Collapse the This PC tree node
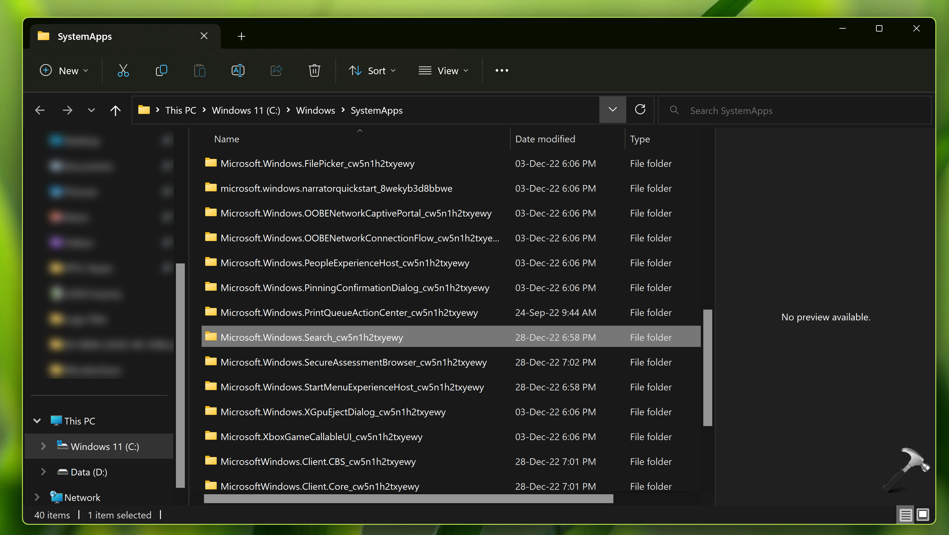 point(37,420)
